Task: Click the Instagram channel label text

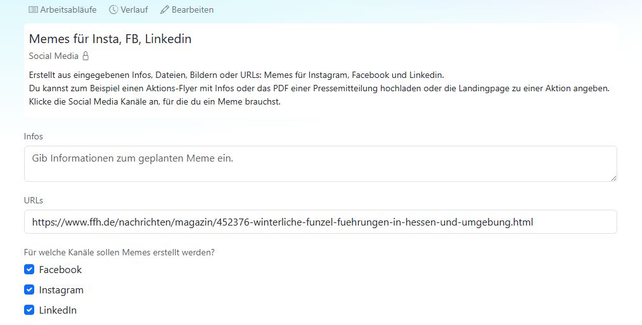Action: (61, 290)
